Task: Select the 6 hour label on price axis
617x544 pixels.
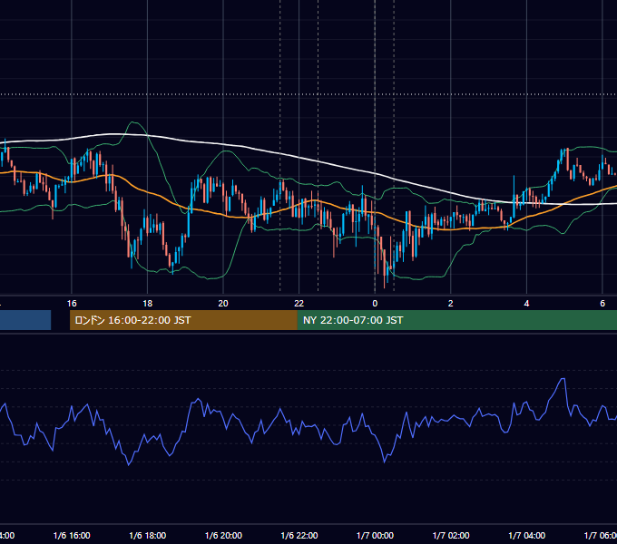Action: pyautogui.click(x=602, y=304)
